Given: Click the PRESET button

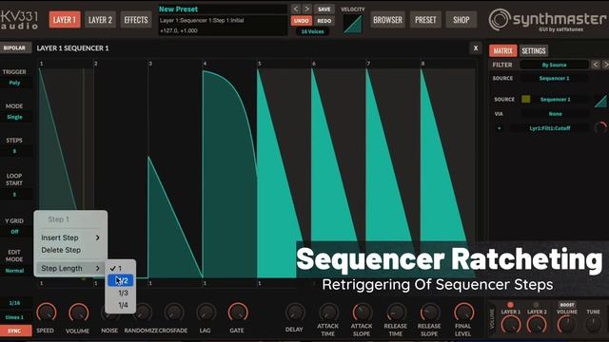Looking at the screenshot, I should click(x=425, y=20).
